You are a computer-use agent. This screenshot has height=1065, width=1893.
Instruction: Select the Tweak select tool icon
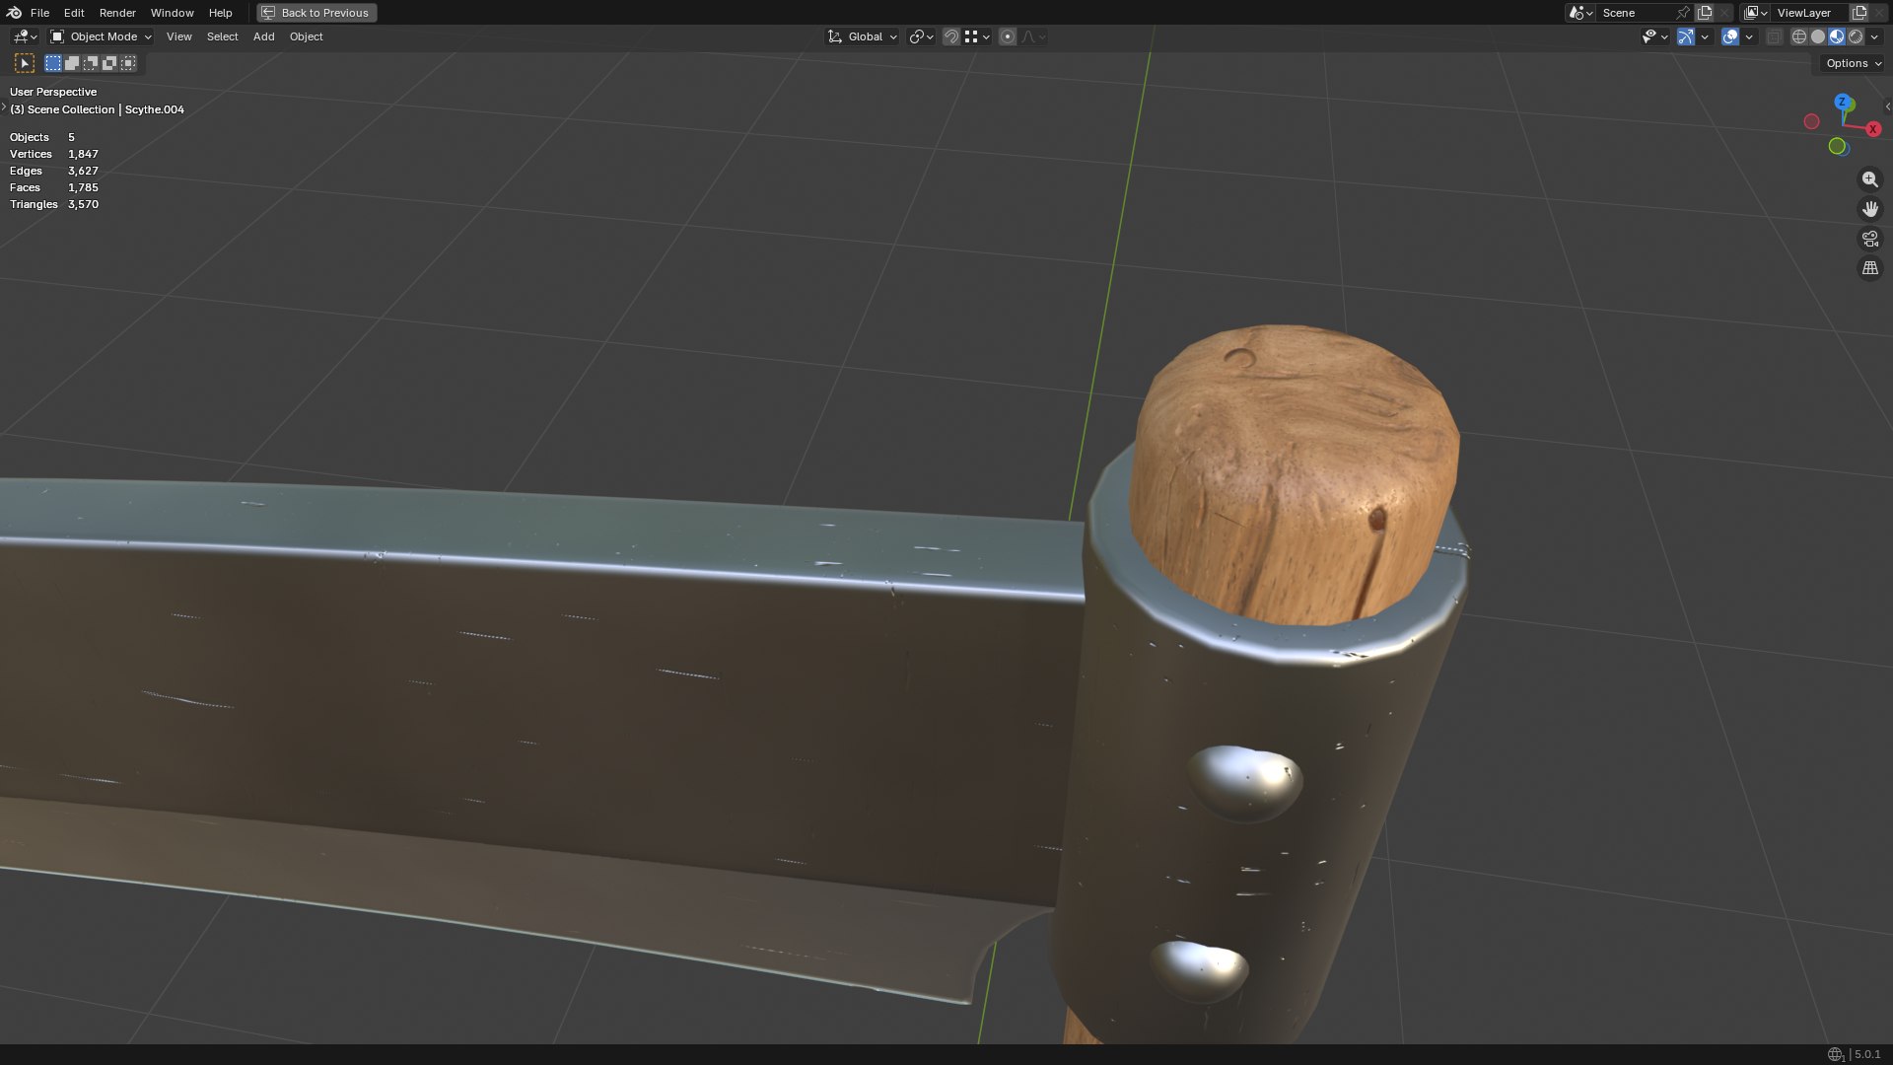tap(25, 63)
